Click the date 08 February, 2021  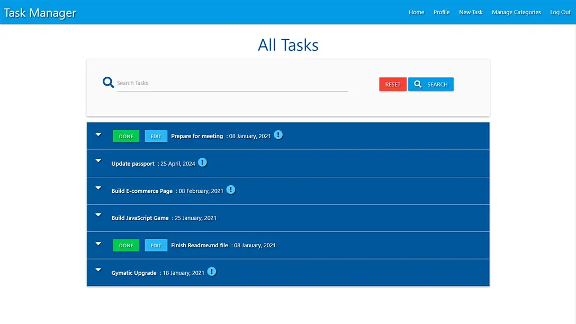pos(201,191)
